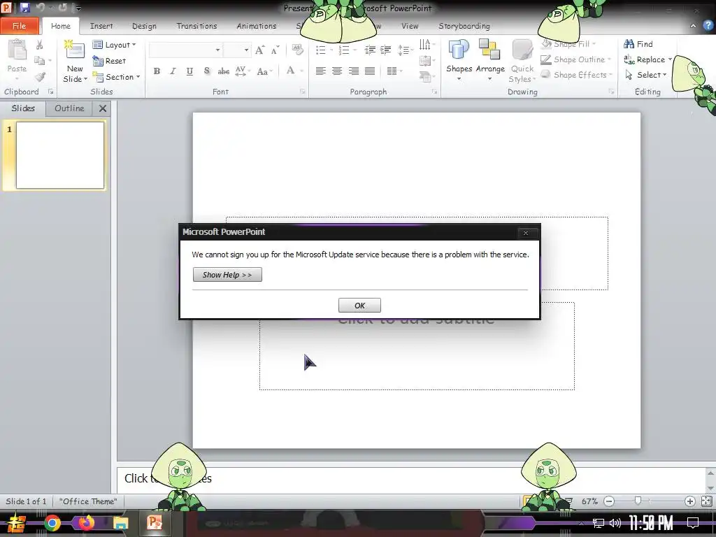Click the Zoom In plus button
The height and width of the screenshot is (537, 716).
pos(690,501)
